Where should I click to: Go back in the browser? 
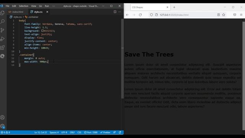point(127,15)
